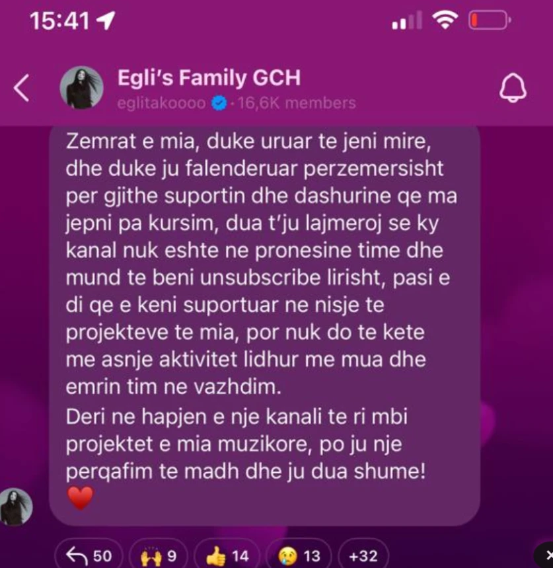Tap the red heart emoji in message
The width and height of the screenshot is (553, 568).
81,498
